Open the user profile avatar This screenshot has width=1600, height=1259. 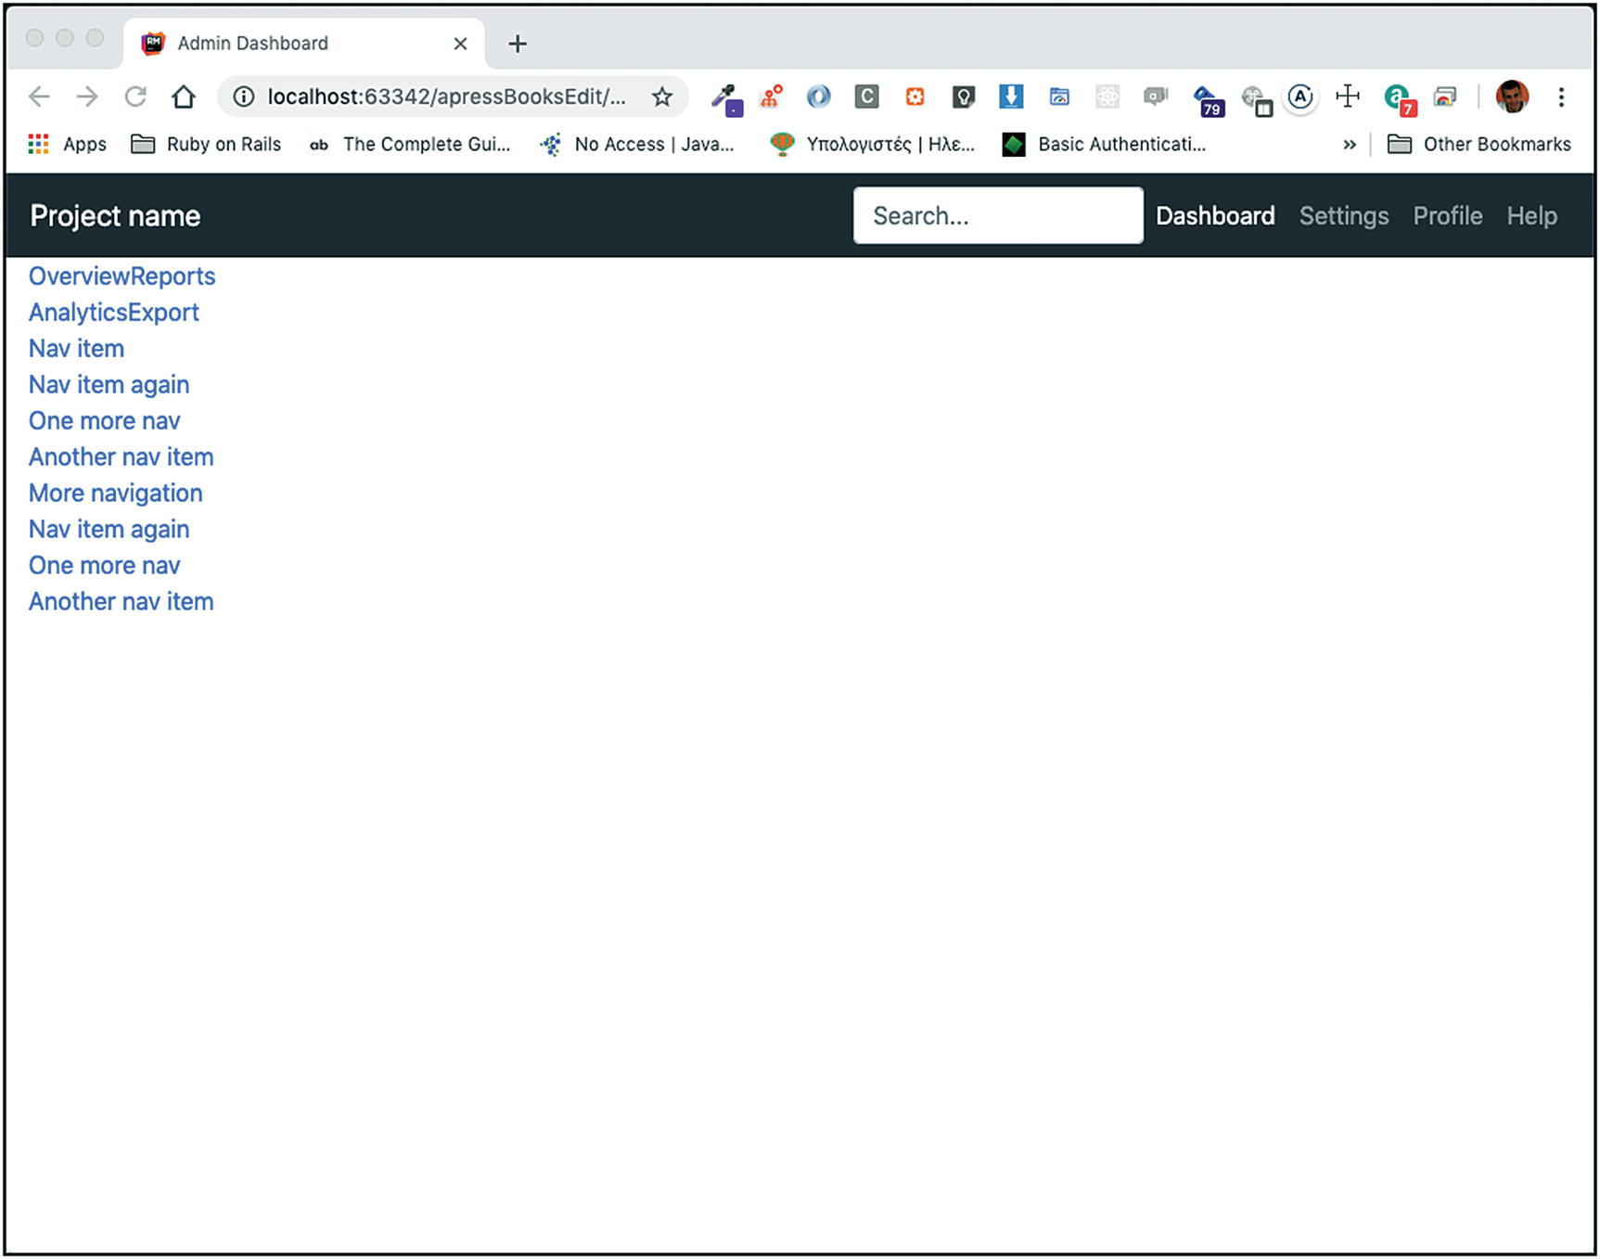[x=1511, y=96]
